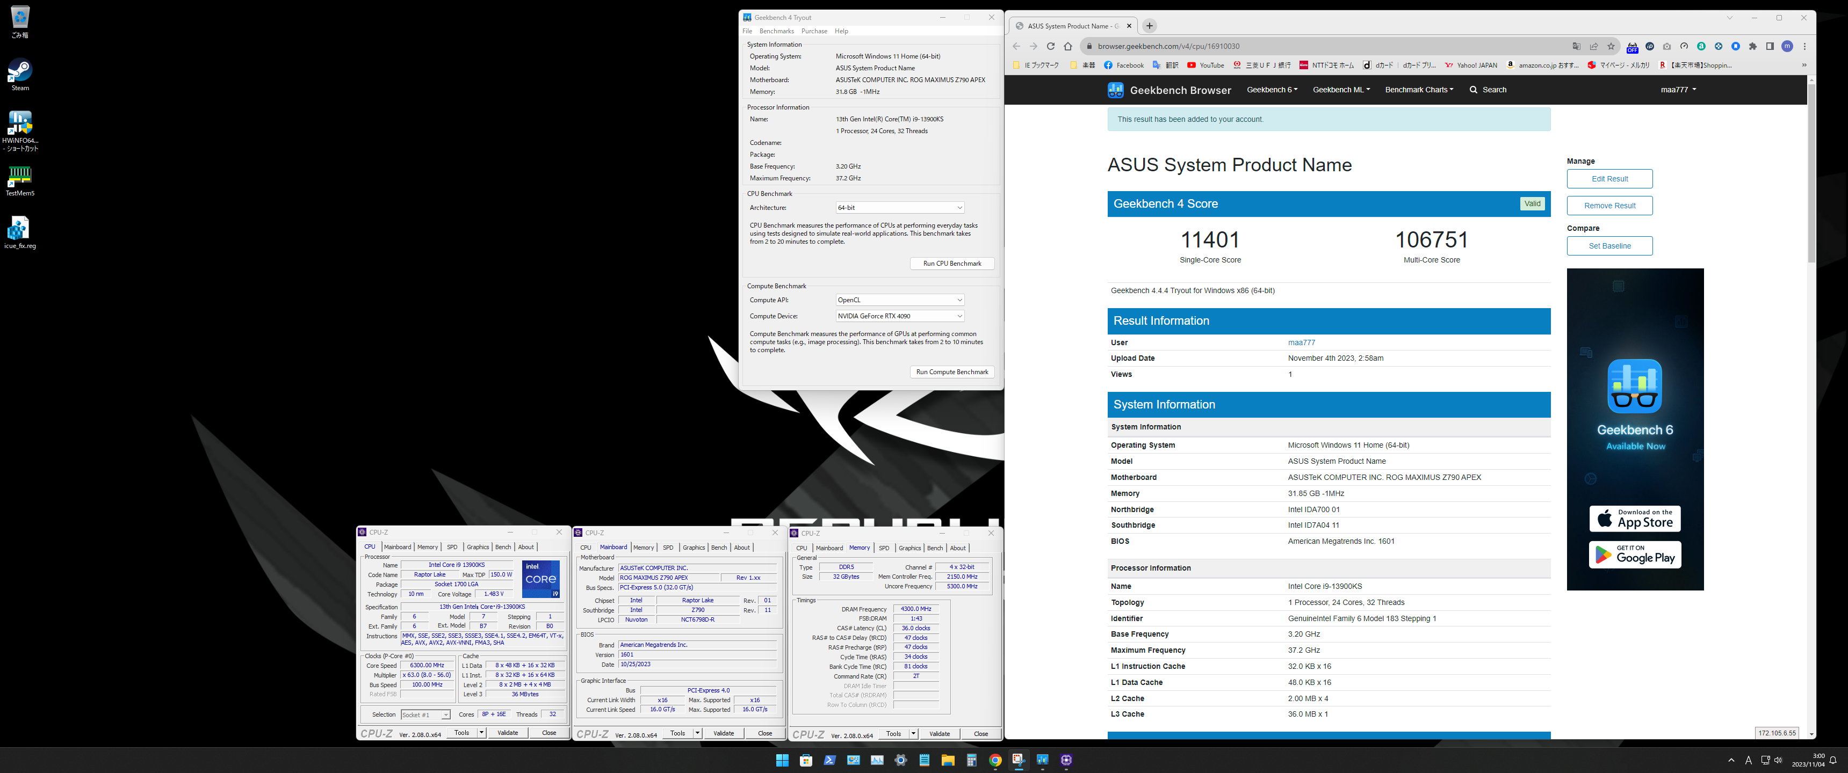
Task: Click the Multi-Core Score value 106751
Action: pos(1431,239)
